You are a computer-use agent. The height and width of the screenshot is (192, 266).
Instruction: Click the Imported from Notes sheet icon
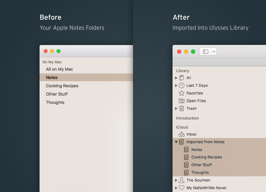(x=182, y=142)
